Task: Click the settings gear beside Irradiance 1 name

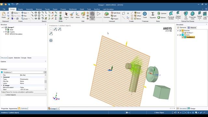Action: click(45, 72)
